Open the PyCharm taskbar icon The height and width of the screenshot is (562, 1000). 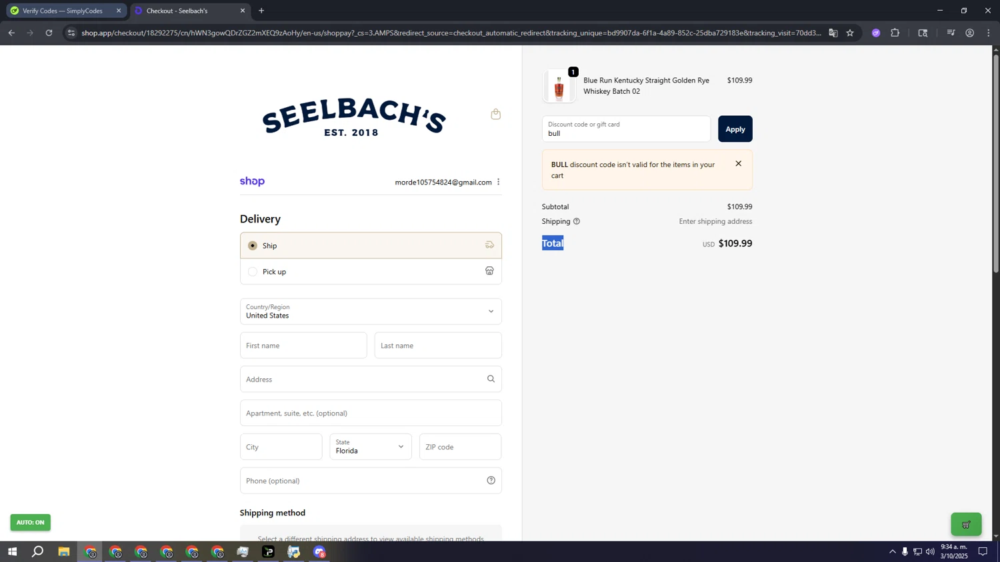(x=269, y=552)
